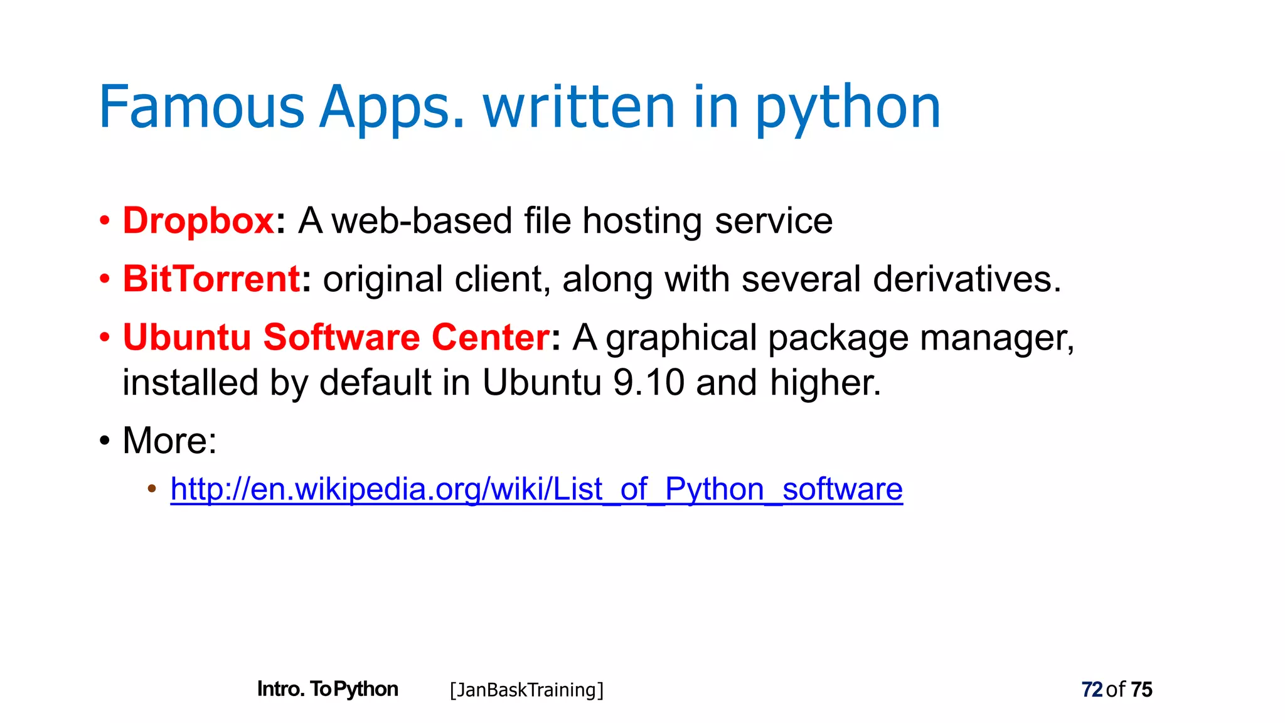Click the '[JanBaskTraining]' footer label
The width and height of the screenshot is (1285, 723).
point(526,690)
